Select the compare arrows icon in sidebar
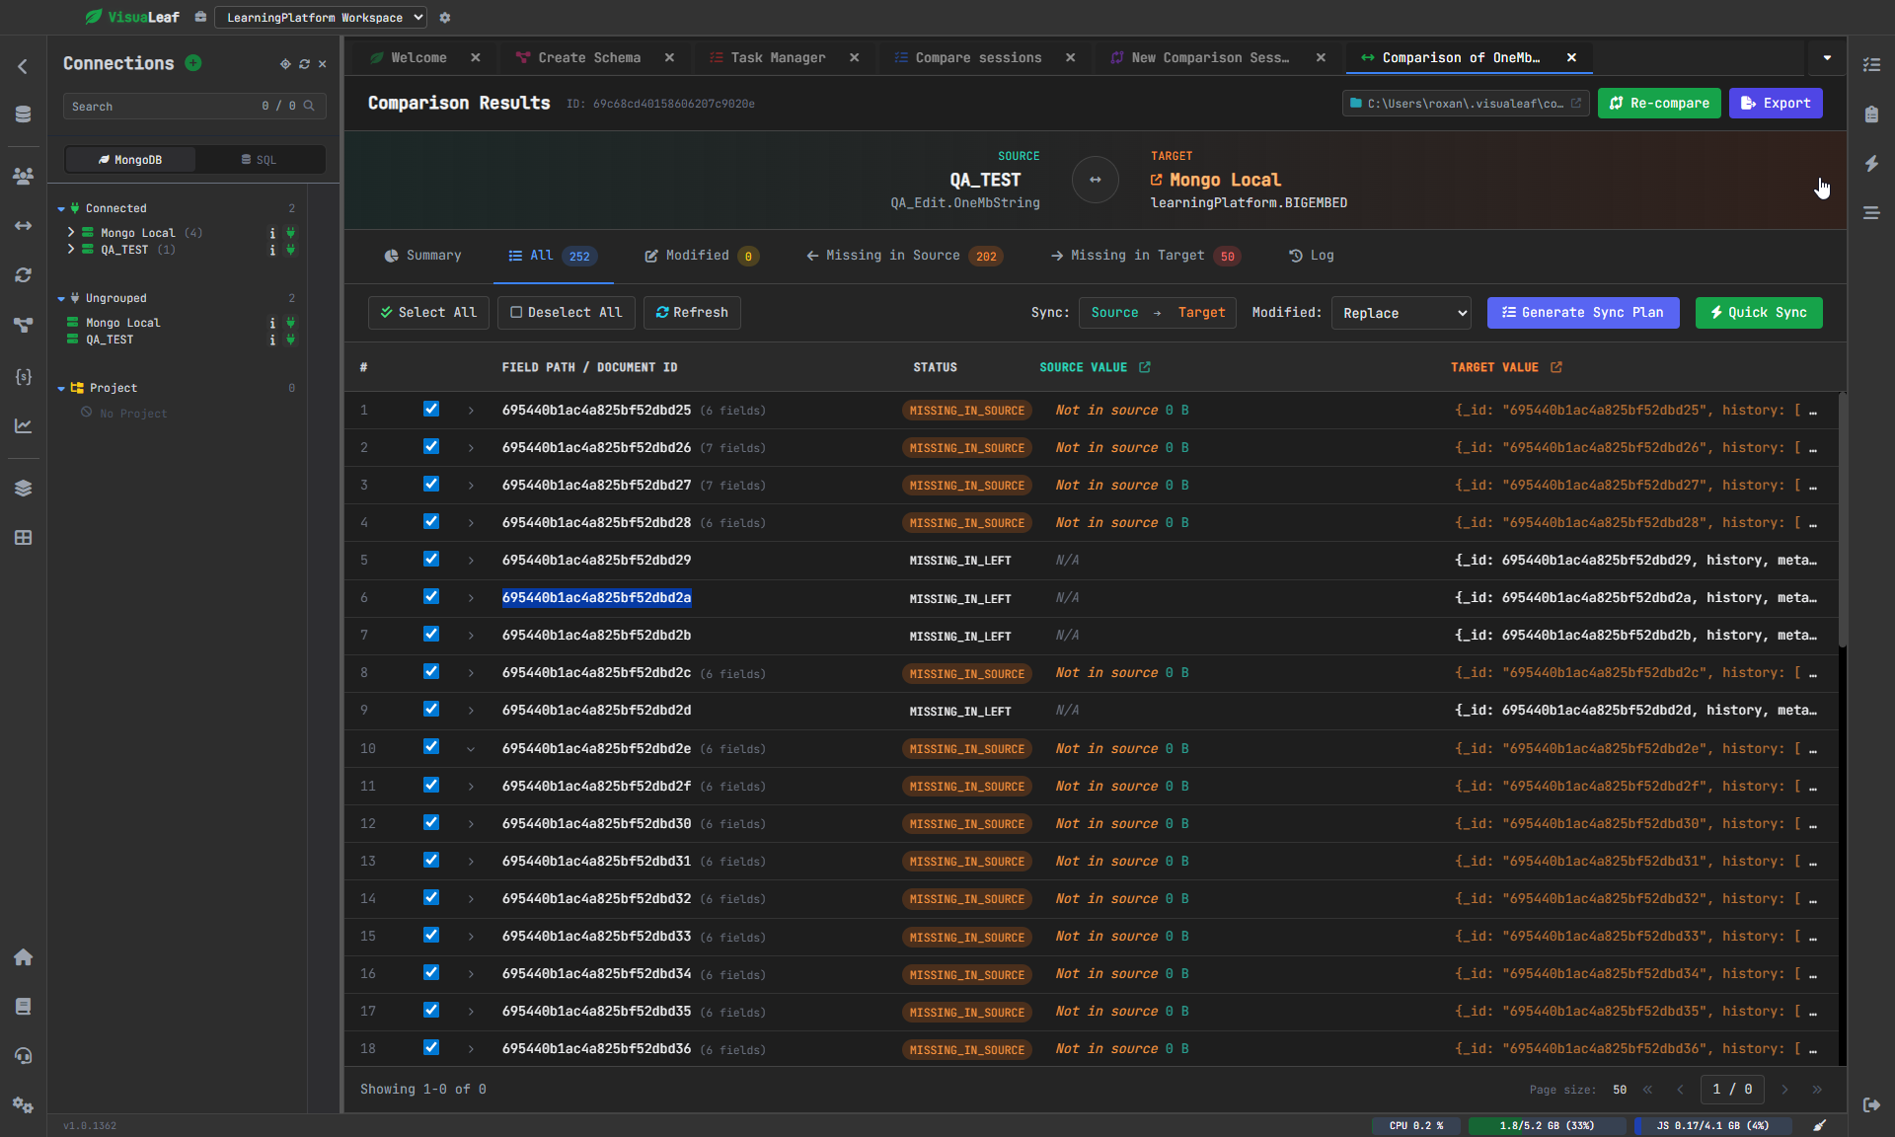Image resolution: width=1895 pixels, height=1137 pixels. click(23, 225)
